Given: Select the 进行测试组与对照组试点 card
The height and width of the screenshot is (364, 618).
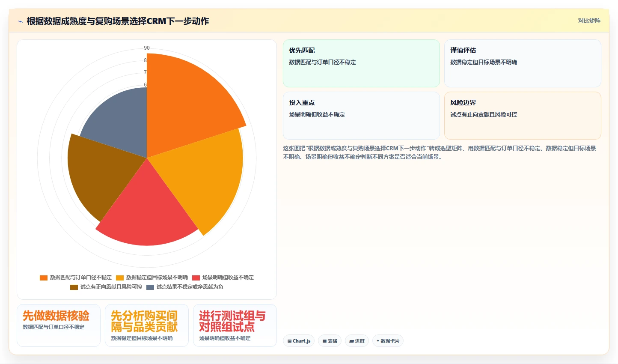Looking at the screenshot, I should (235, 325).
